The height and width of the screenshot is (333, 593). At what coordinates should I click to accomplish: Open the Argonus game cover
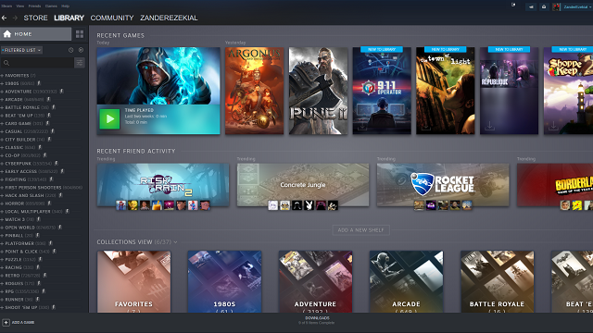pyautogui.click(x=255, y=91)
